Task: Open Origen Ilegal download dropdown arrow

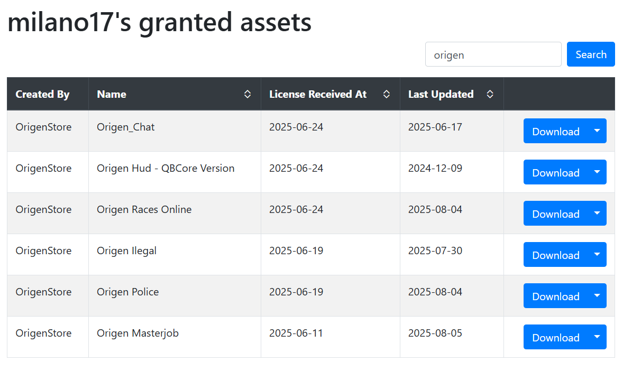Action: [x=597, y=255]
